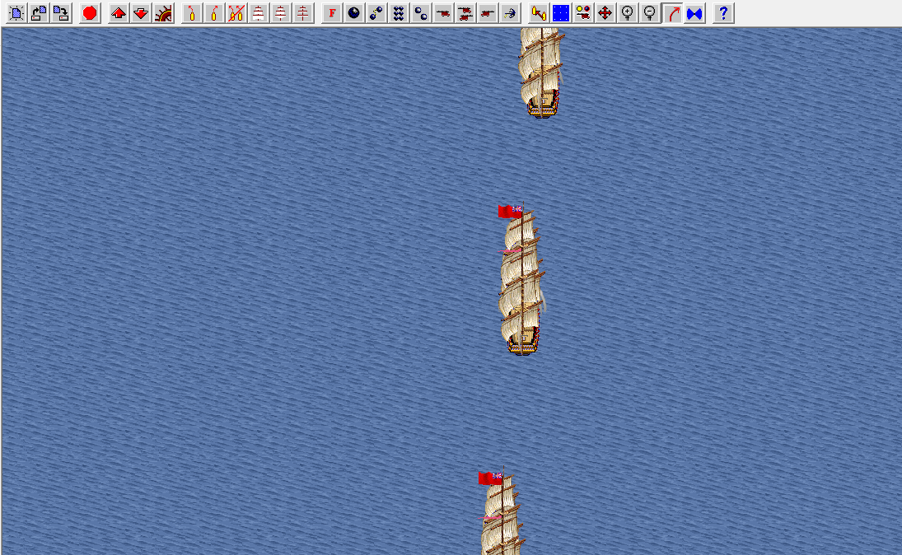The width and height of the screenshot is (902, 555).
Task: Click the two stacked cannons icon
Action: coord(465,13)
